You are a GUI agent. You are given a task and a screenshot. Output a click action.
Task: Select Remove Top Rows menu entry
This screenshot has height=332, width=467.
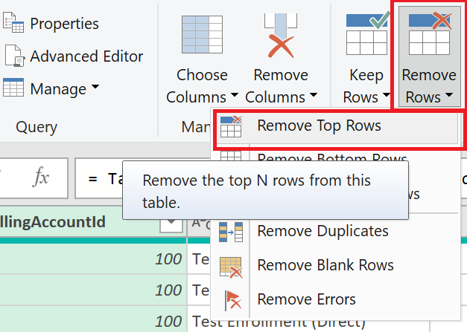[x=337, y=128]
